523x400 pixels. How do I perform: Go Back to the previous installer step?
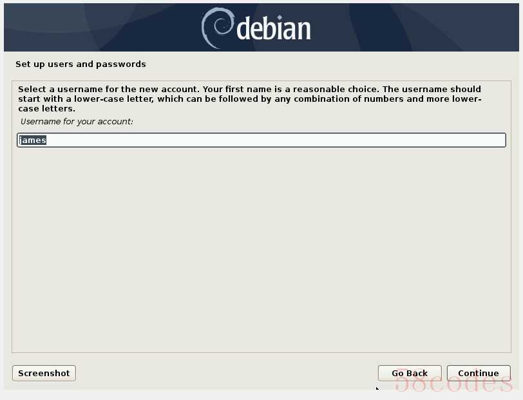coord(410,373)
